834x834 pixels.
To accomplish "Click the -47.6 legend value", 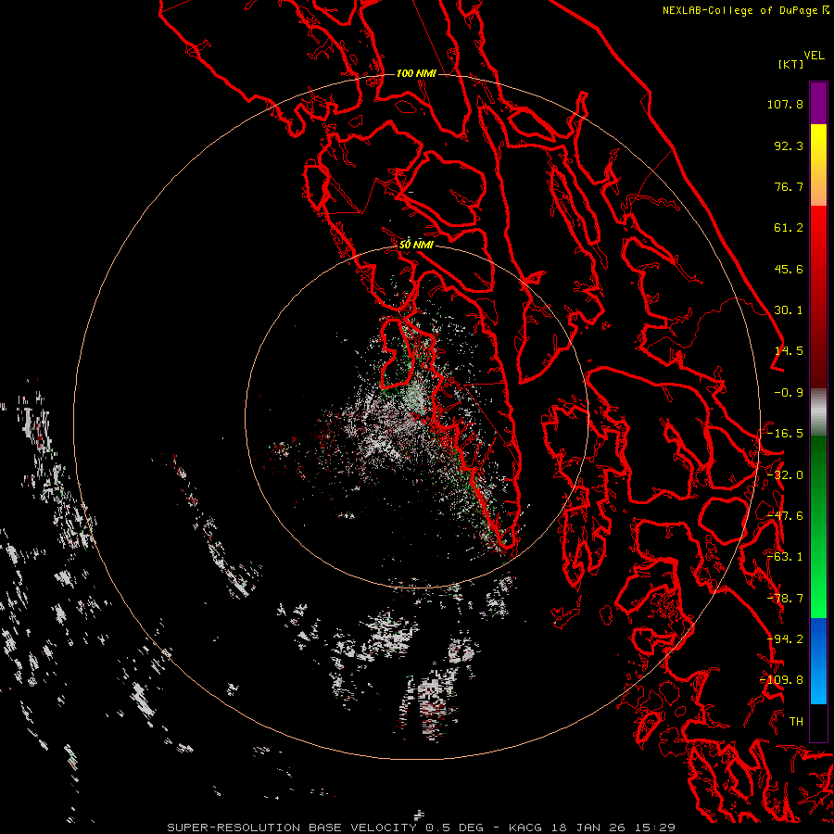I will pyautogui.click(x=785, y=516).
